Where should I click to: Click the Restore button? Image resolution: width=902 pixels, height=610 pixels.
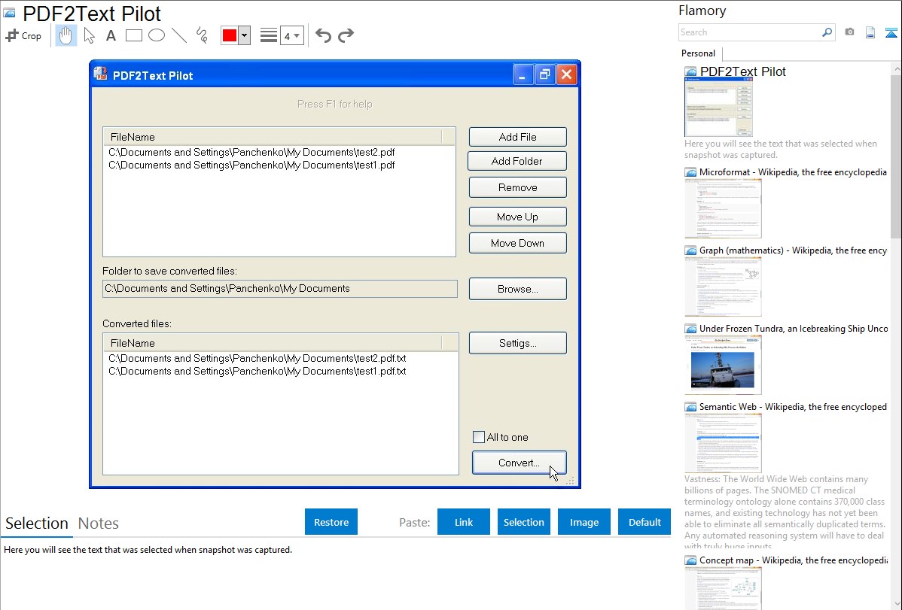coord(331,522)
